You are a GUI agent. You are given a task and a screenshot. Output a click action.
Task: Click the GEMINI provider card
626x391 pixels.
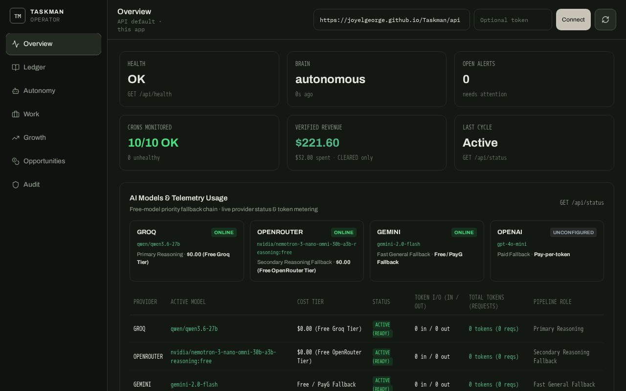427,251
